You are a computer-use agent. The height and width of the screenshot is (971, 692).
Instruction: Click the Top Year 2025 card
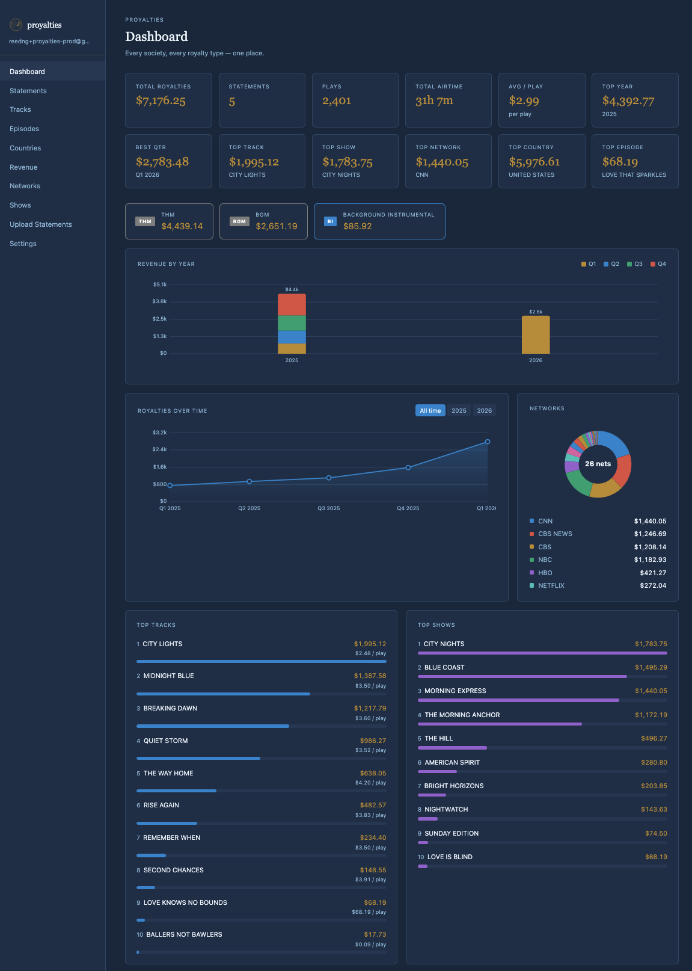coord(635,100)
